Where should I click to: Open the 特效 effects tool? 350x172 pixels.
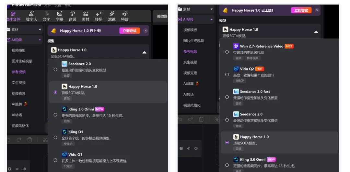click(125, 16)
